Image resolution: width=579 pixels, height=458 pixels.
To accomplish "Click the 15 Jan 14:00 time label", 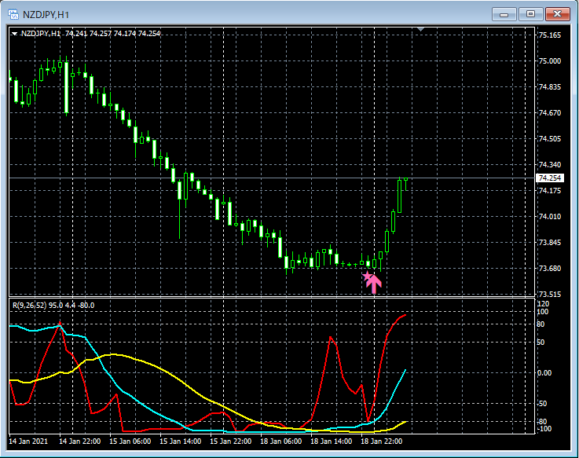I will pyautogui.click(x=181, y=442).
